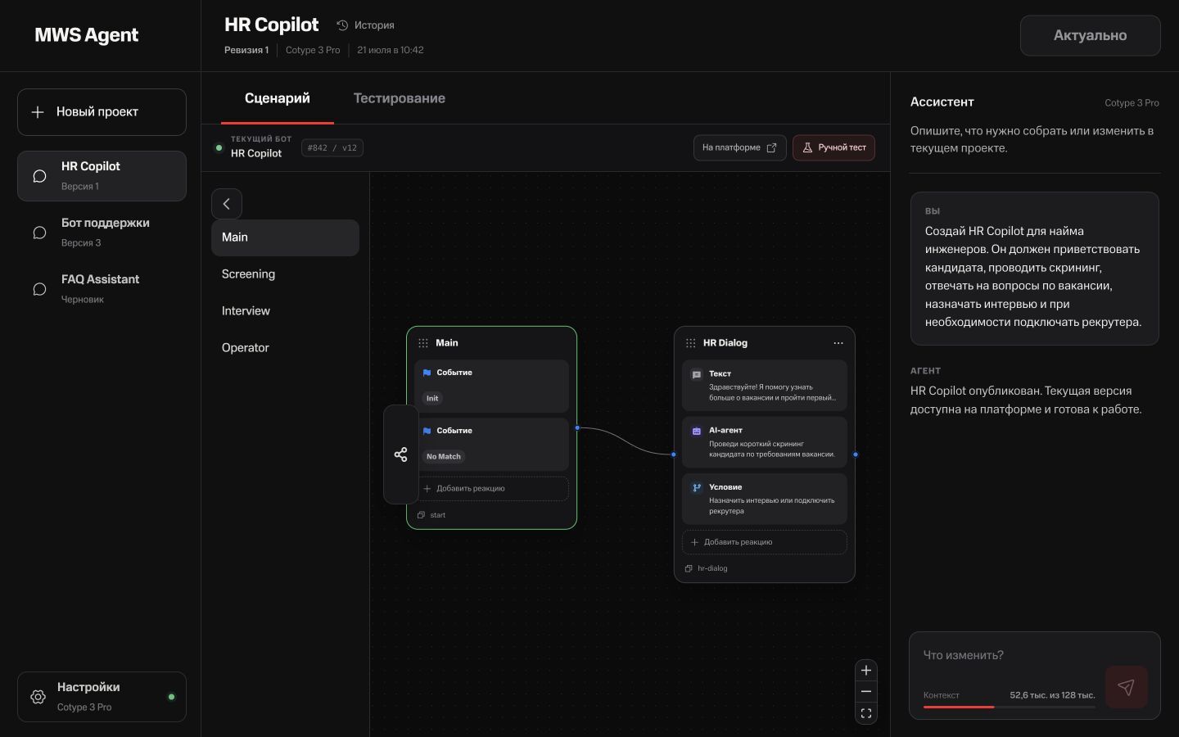Open Настройки panel
This screenshot has height=737, width=1179.
102,697
